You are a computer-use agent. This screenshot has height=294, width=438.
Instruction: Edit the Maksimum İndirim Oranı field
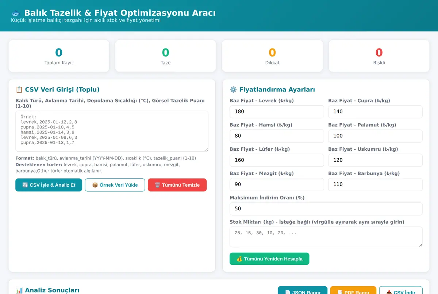click(326, 209)
